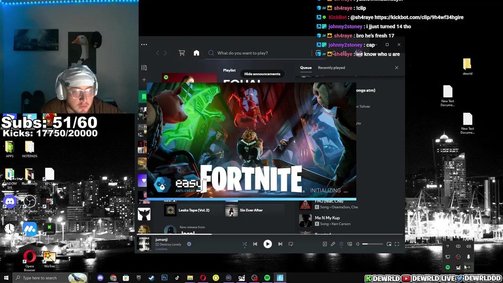Toggle repeat in Spotify player bar
Screen dimensions: 503x283
[x=291, y=244]
